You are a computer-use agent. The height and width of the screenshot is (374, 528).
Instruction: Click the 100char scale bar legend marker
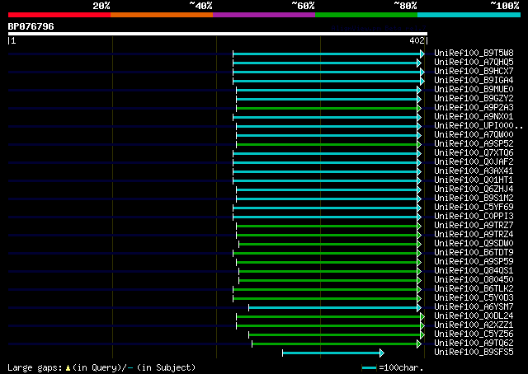tap(369, 367)
